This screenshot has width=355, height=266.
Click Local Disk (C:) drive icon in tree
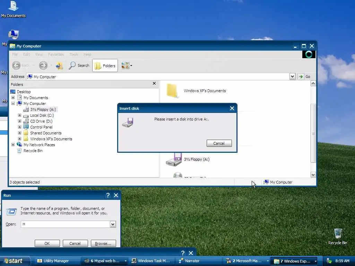point(26,116)
